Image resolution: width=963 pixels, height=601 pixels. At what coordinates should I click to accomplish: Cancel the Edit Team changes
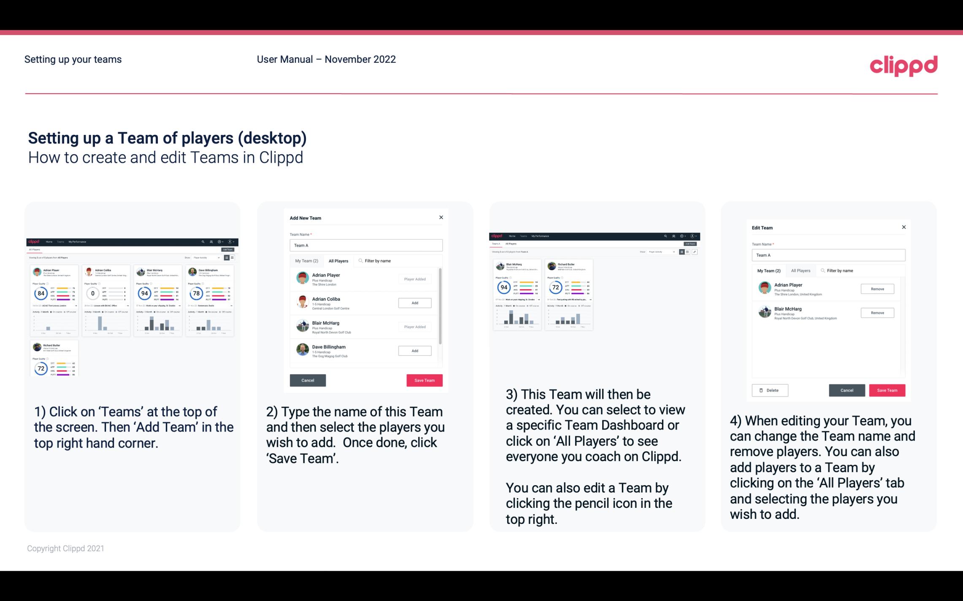pos(847,390)
